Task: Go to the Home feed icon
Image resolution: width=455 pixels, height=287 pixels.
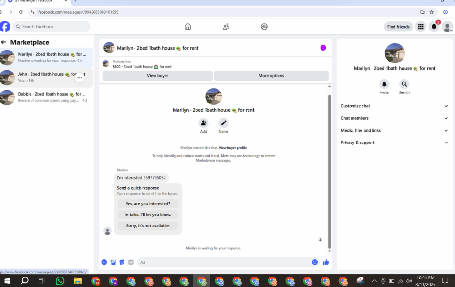Action: click(x=188, y=27)
